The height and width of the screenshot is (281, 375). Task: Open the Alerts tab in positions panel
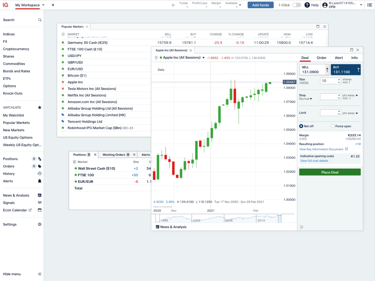146,155
